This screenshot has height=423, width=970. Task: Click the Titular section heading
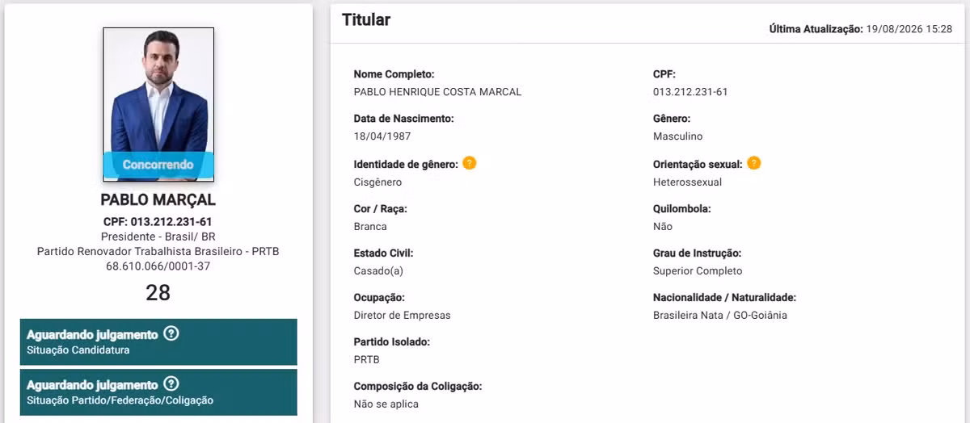[x=366, y=20]
